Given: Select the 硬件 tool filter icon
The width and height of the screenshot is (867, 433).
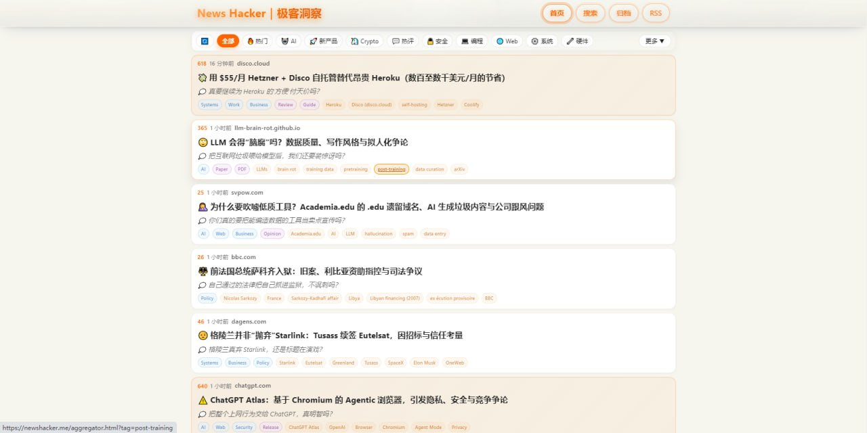Looking at the screenshot, I should [569, 41].
